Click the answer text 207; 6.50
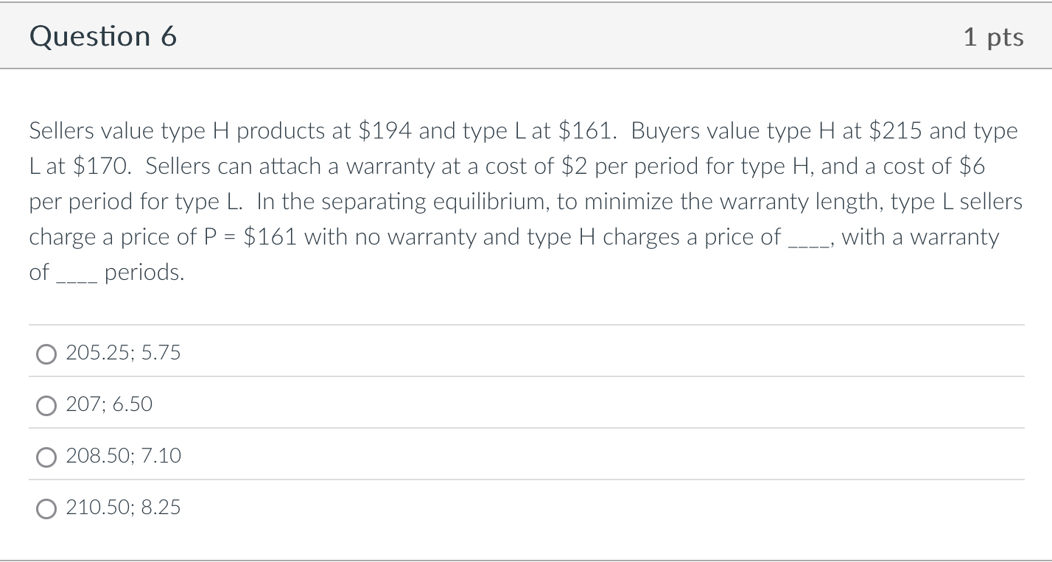This screenshot has height=562, width=1052. [x=108, y=404]
